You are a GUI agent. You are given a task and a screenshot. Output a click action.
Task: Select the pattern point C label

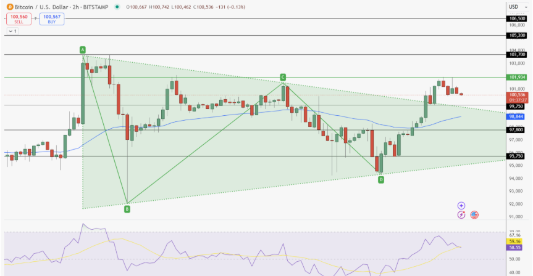coord(282,77)
